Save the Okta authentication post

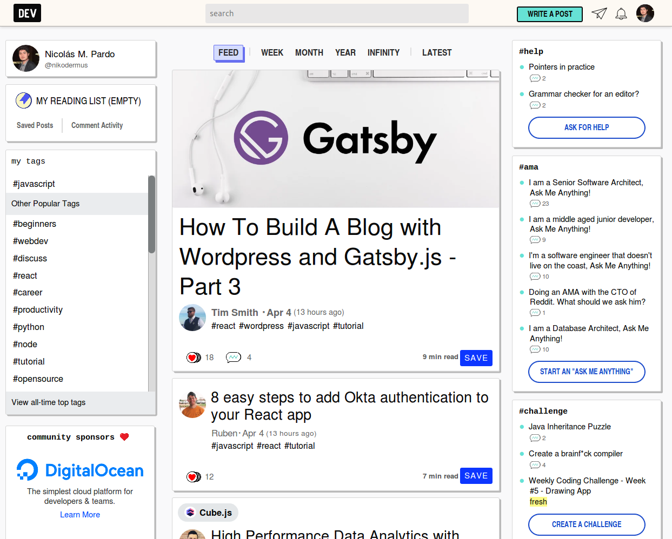(476, 476)
